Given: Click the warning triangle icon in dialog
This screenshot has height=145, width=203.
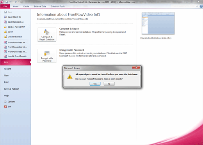Looking at the screenshot, I should tap(70, 77).
